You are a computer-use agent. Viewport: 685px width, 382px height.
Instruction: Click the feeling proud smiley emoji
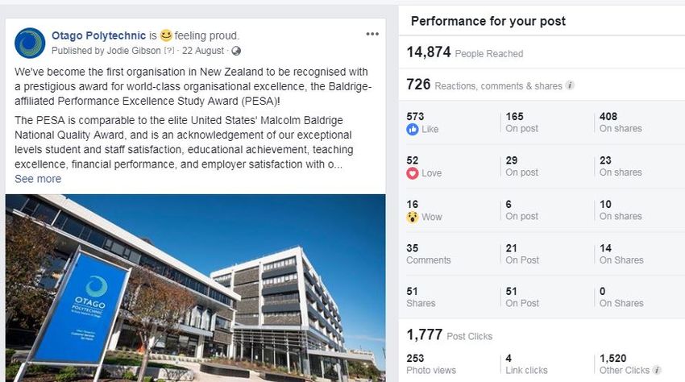pos(166,35)
